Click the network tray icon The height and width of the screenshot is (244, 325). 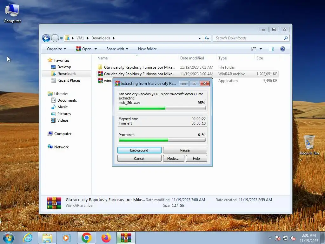[x=285, y=238]
